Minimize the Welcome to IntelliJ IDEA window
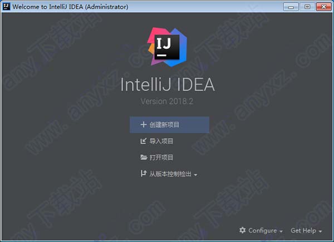Viewport: 334px width, 242px height. pos(291,7)
